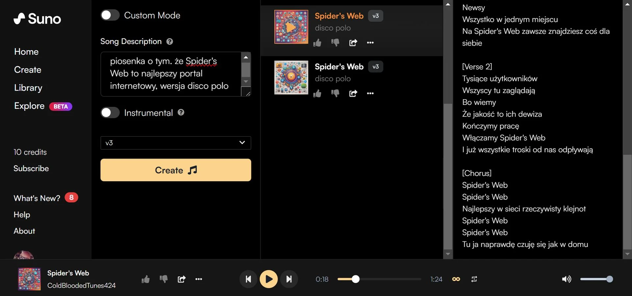Screen dimensions: 632x296
Task: Click lyrics panel scrollbar up arrow
Action: [627, 4]
